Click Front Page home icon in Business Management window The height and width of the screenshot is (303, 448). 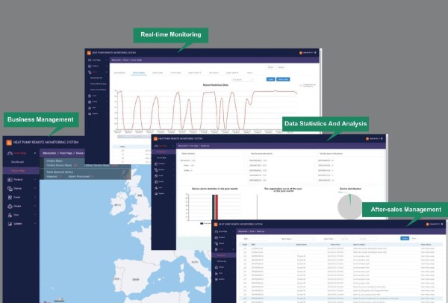pos(10,153)
